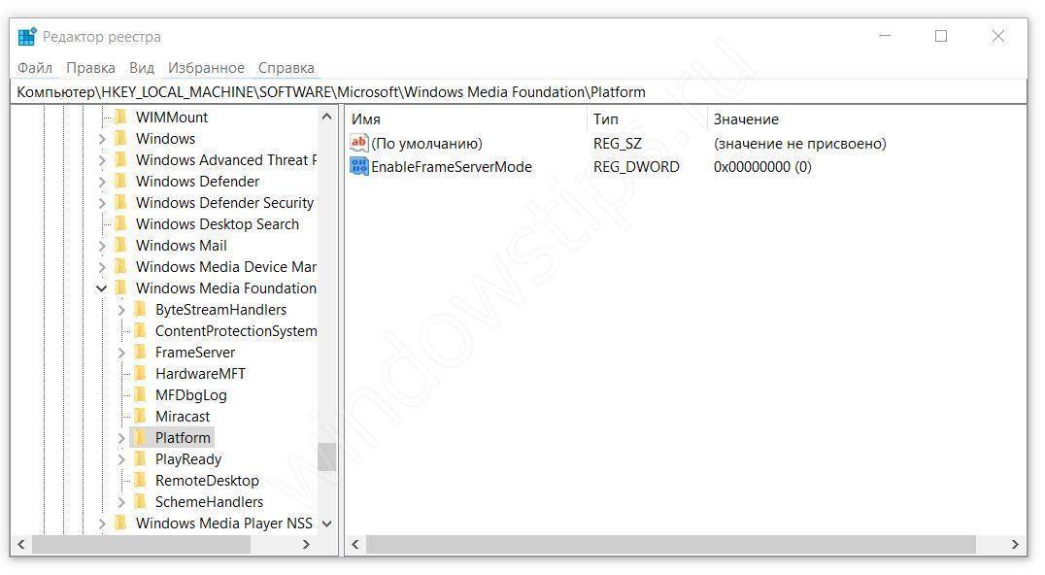Click the tree pane vertical scrollbar thumb

326,457
